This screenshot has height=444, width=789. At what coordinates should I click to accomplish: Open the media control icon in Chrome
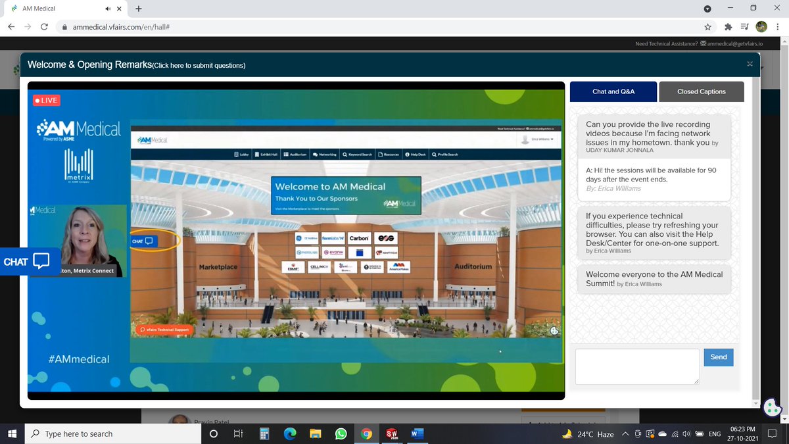click(744, 27)
